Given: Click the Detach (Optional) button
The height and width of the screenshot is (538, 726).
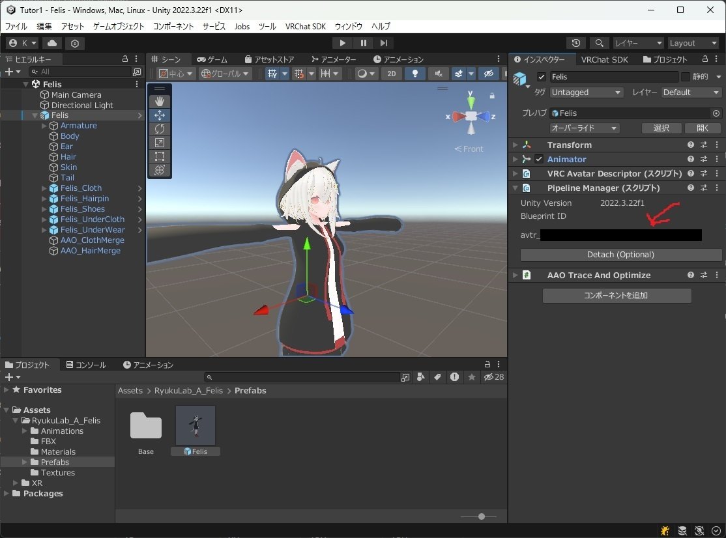Looking at the screenshot, I should (x=621, y=255).
